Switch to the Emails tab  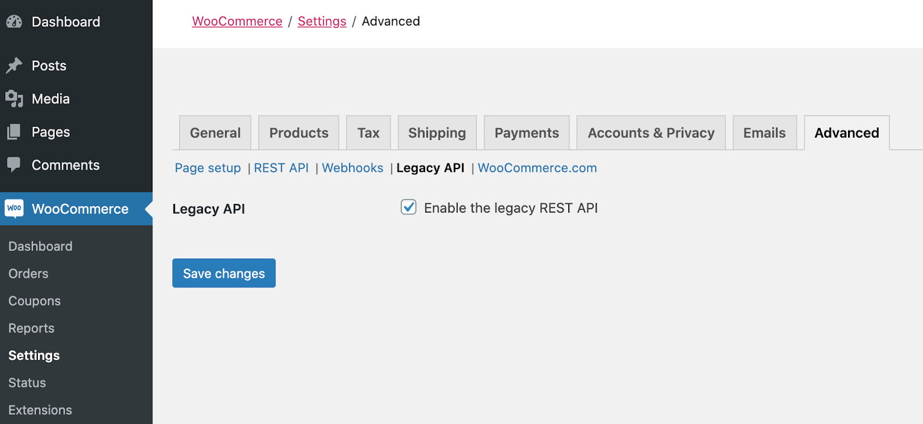pos(765,133)
